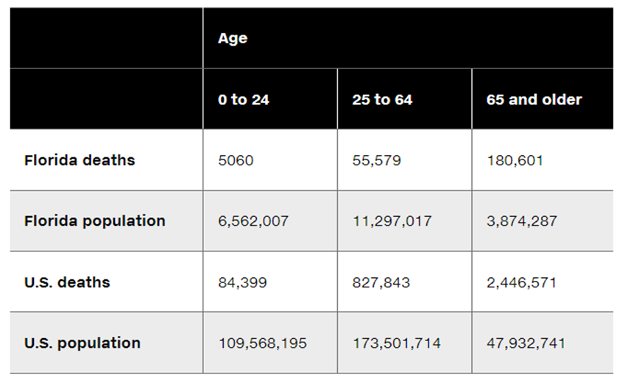Select the cell with value 827,843
This screenshot has width=628, height=383.
[404, 282]
